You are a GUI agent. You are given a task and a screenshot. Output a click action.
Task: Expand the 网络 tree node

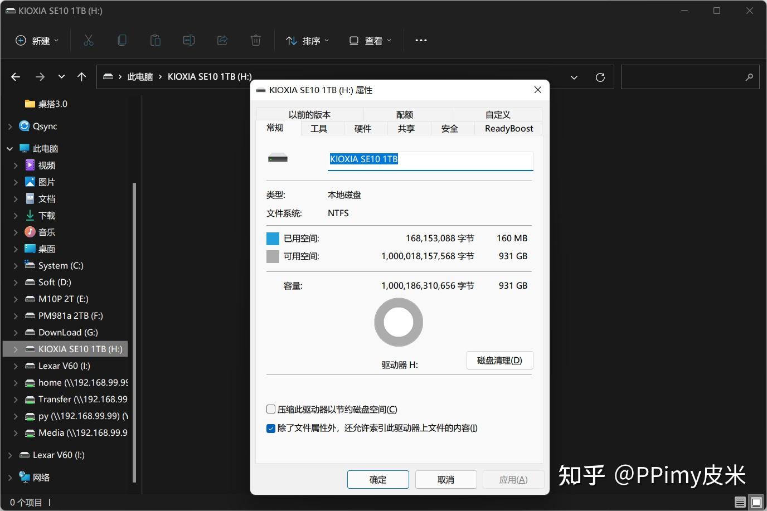click(x=9, y=477)
